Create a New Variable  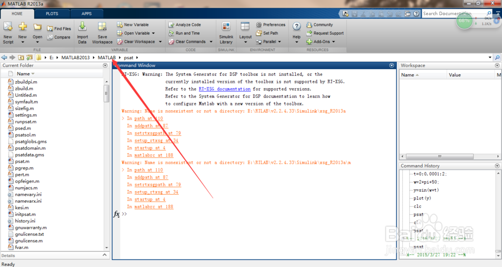click(x=133, y=25)
